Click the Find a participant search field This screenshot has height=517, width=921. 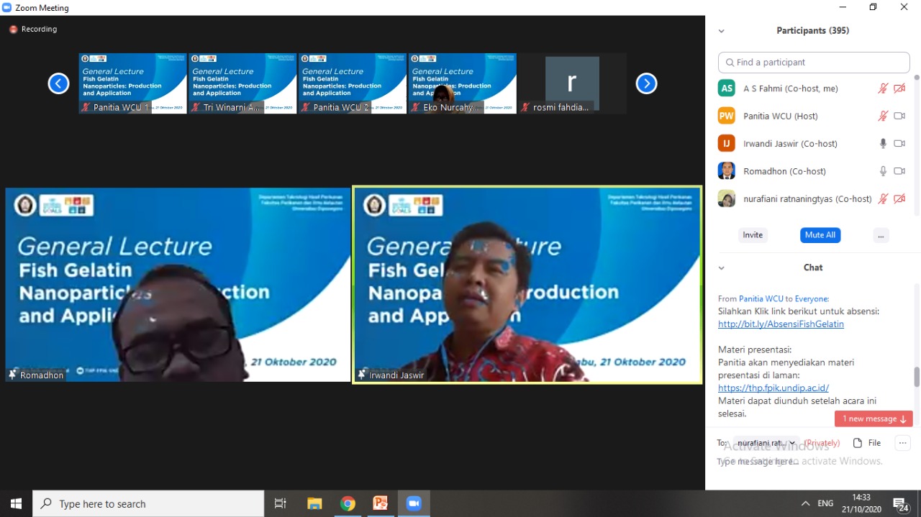tap(814, 63)
